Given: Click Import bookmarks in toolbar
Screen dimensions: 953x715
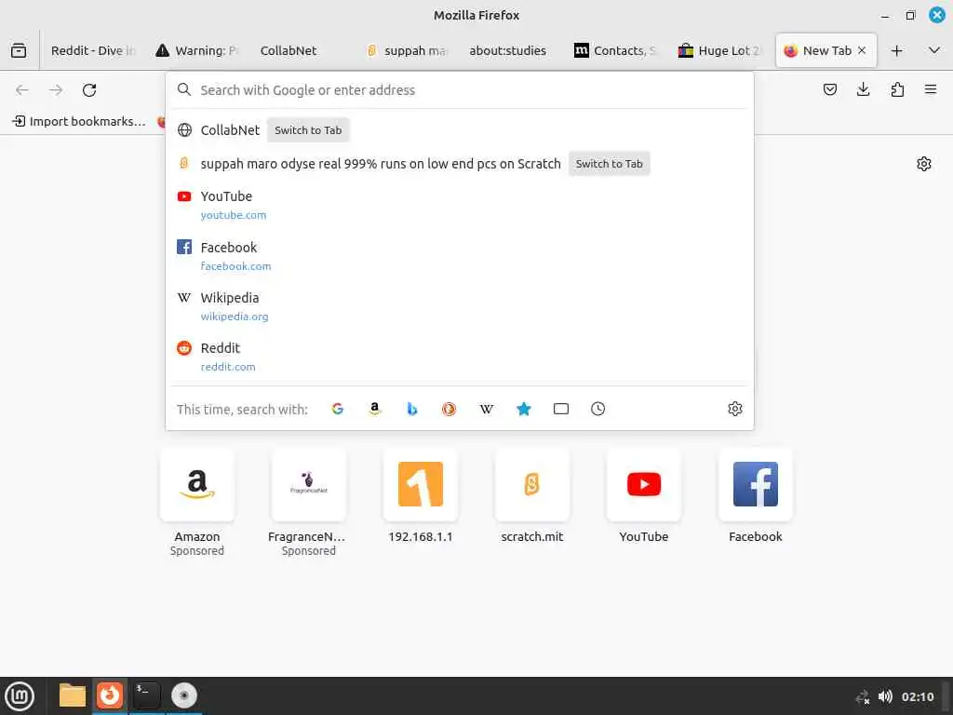Looking at the screenshot, I should pos(79,121).
